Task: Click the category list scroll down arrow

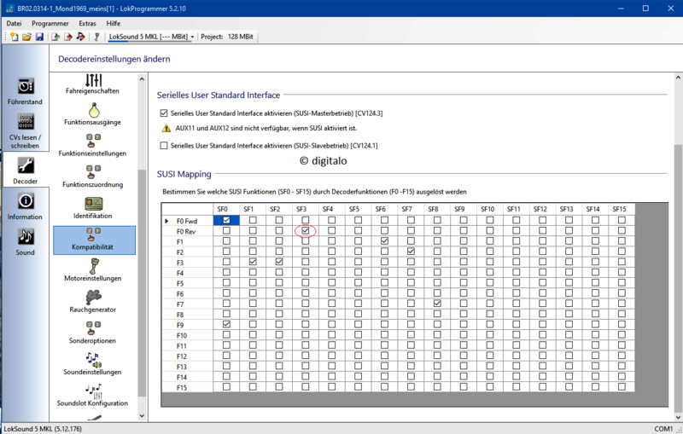Action: coord(142,416)
